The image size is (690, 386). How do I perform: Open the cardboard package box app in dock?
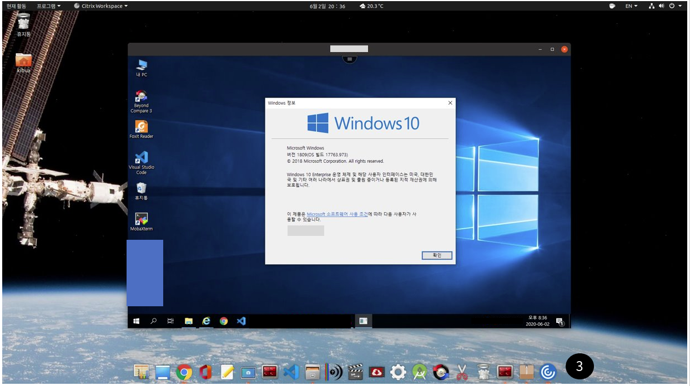click(526, 372)
